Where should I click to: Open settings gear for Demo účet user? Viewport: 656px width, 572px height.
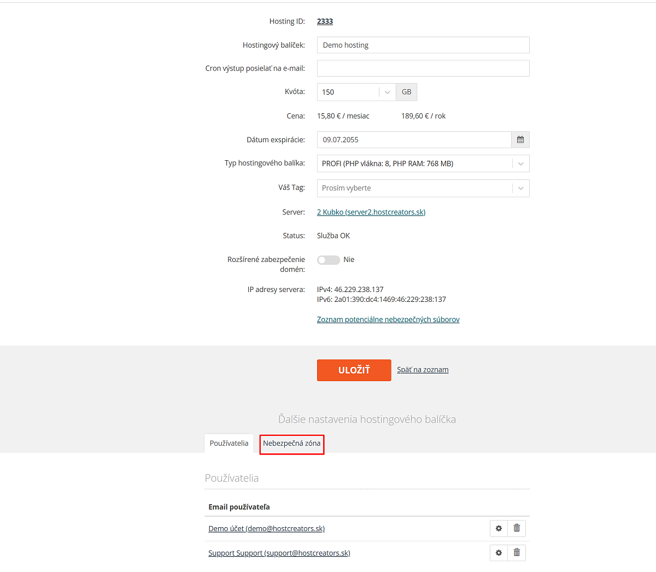499,528
